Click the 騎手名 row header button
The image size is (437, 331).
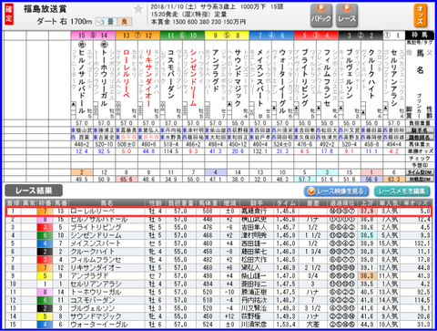pos(420,130)
